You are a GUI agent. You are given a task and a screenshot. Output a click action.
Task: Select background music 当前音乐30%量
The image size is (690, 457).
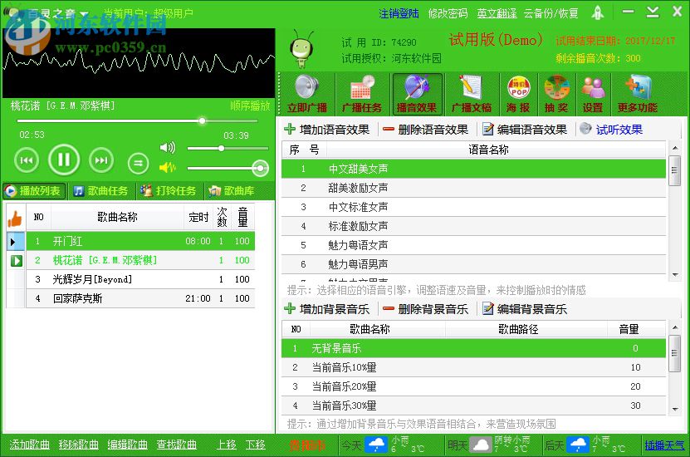473,405
